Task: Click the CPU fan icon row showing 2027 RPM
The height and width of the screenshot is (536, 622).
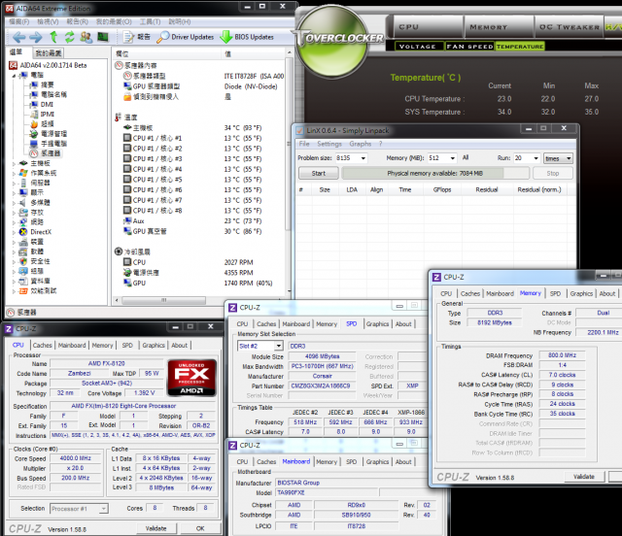Action: pyautogui.click(x=127, y=262)
